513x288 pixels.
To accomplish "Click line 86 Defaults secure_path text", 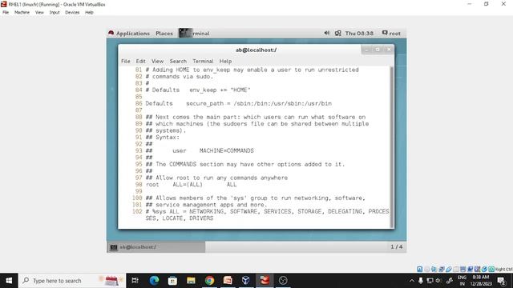I will (239, 103).
